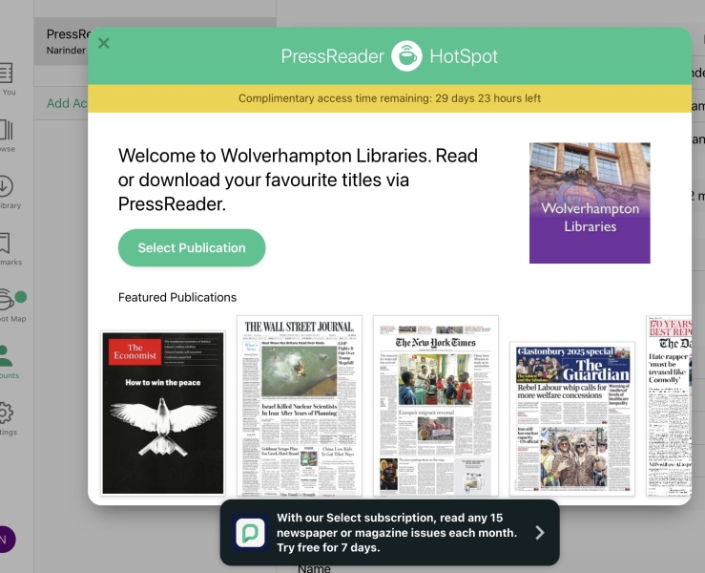
Task: Click the Welcome to Wolverhampton Libraries message
Action: tap(298, 180)
